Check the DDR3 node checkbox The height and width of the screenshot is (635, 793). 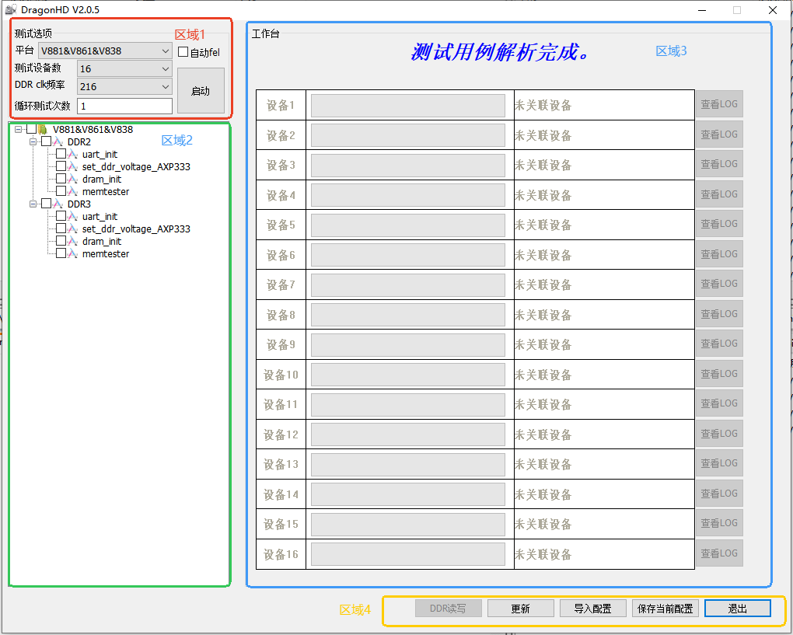pyautogui.click(x=47, y=204)
